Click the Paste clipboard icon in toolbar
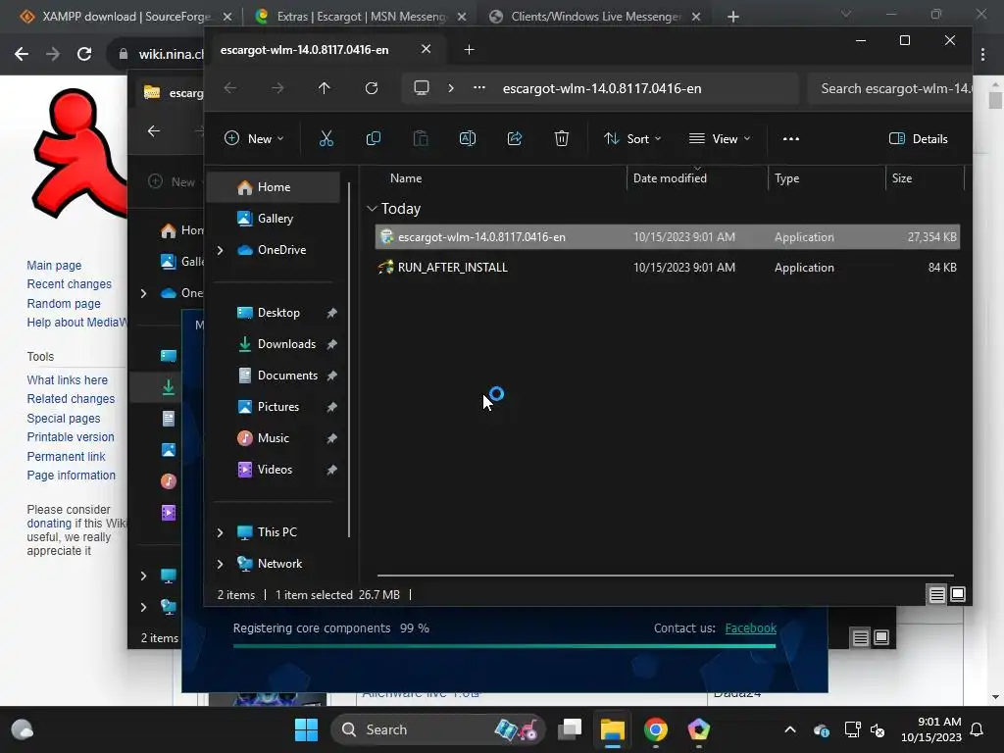This screenshot has height=753, width=1004. click(x=420, y=138)
